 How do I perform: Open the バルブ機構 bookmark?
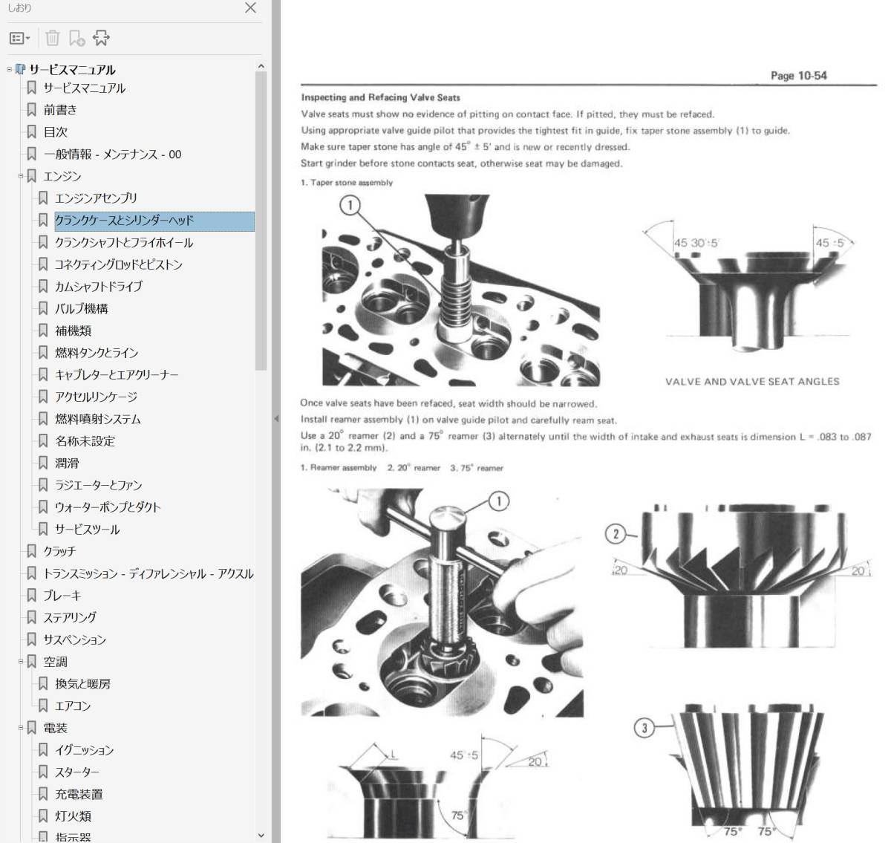coord(82,308)
